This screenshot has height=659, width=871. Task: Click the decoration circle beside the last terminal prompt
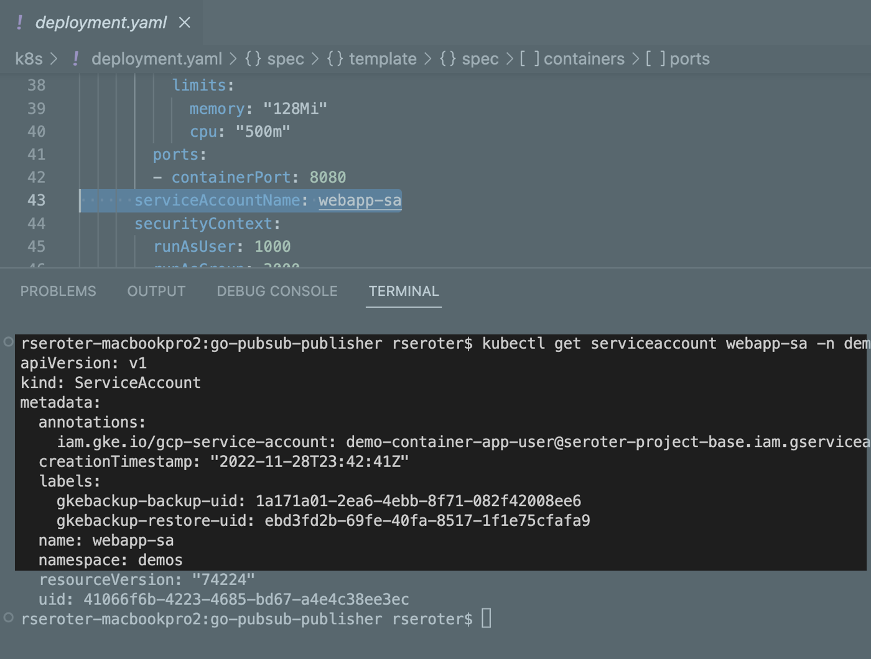click(x=8, y=617)
